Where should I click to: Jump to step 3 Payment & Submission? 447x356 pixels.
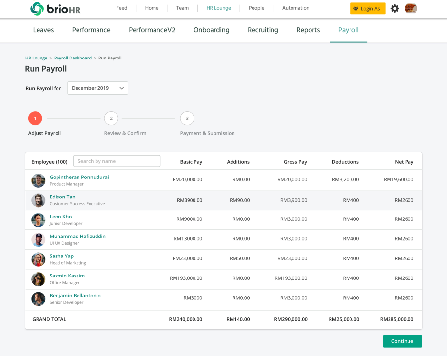coord(187,119)
